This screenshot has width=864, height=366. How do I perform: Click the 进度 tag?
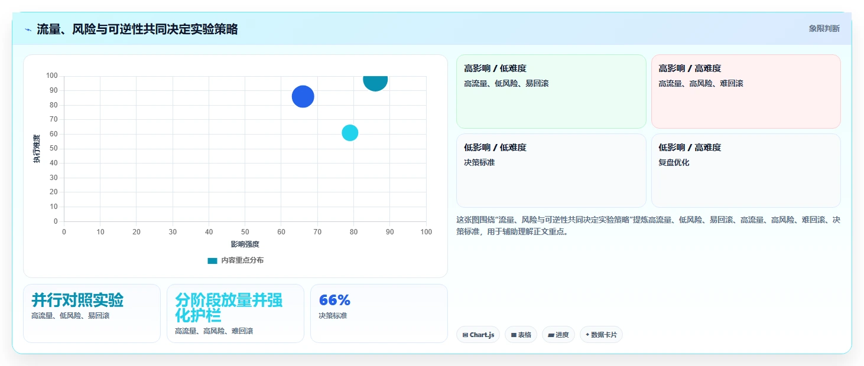[x=558, y=335]
